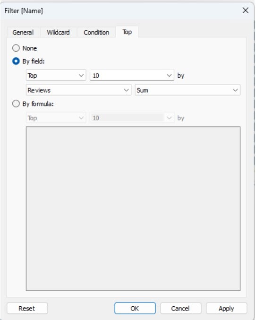256x320 pixels.
Task: Open the Condition tab
Action: [x=96, y=33]
